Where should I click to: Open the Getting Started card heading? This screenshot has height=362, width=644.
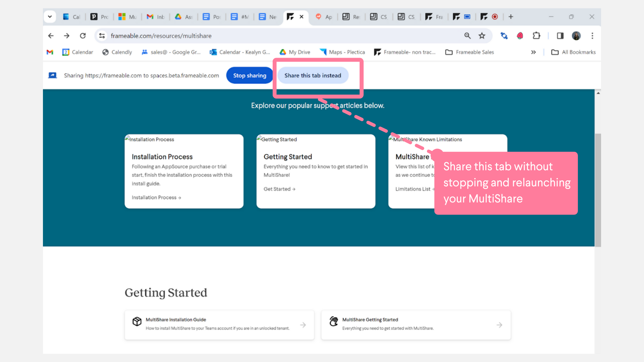(x=288, y=157)
